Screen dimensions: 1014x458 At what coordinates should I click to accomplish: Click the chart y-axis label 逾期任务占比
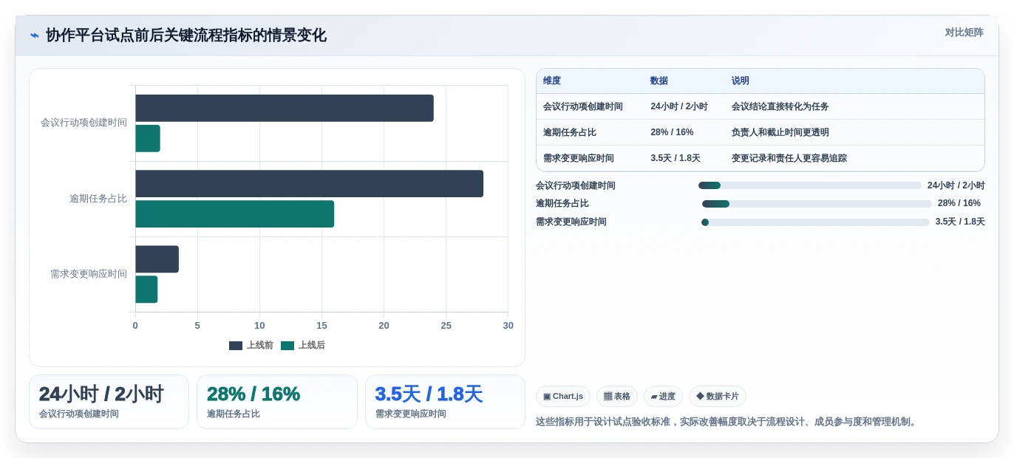(x=98, y=199)
